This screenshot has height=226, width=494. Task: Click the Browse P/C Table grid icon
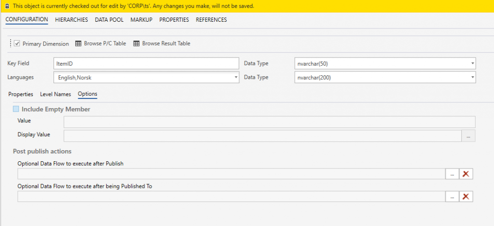[78, 43]
